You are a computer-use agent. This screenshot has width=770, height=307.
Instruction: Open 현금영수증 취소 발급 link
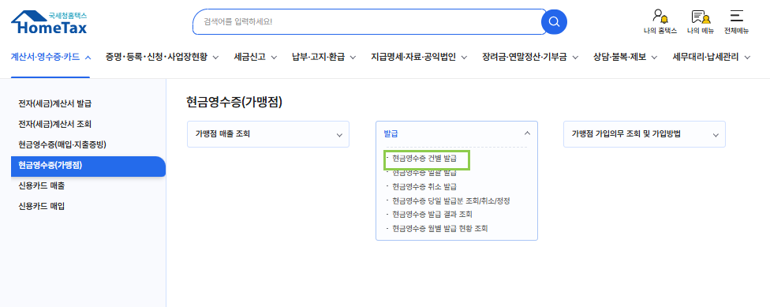424,187
